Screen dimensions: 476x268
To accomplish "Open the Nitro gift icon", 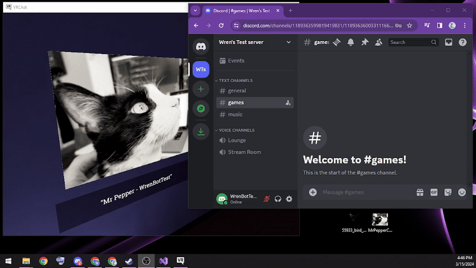I will point(420,192).
